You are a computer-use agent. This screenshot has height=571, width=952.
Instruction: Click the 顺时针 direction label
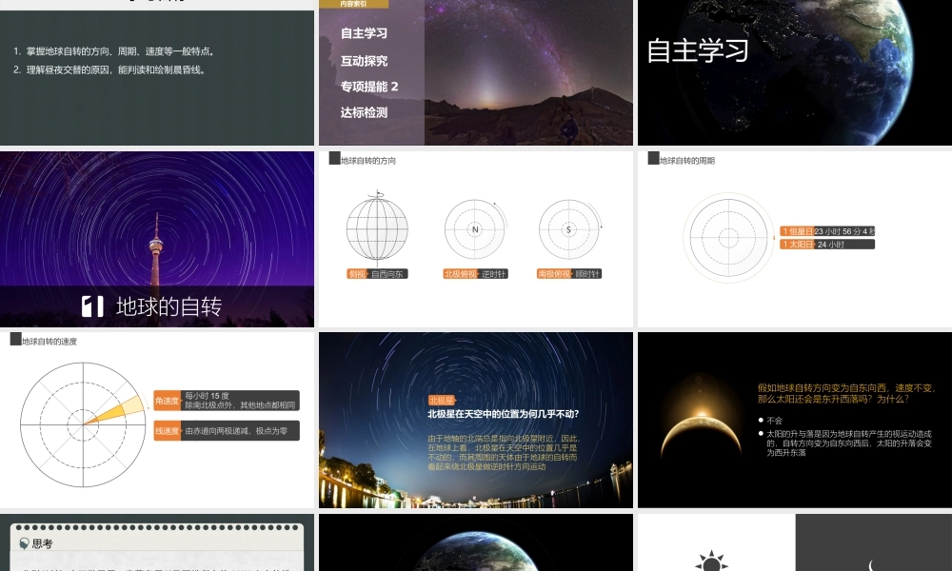point(587,274)
